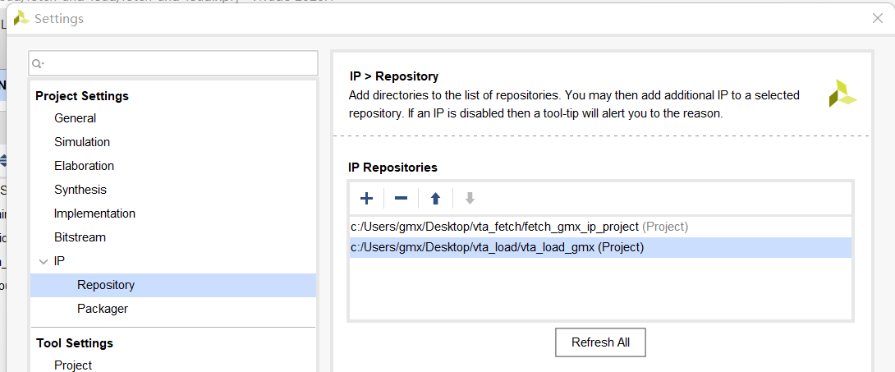Open General project settings
This screenshot has width=895, height=372.
pos(75,118)
